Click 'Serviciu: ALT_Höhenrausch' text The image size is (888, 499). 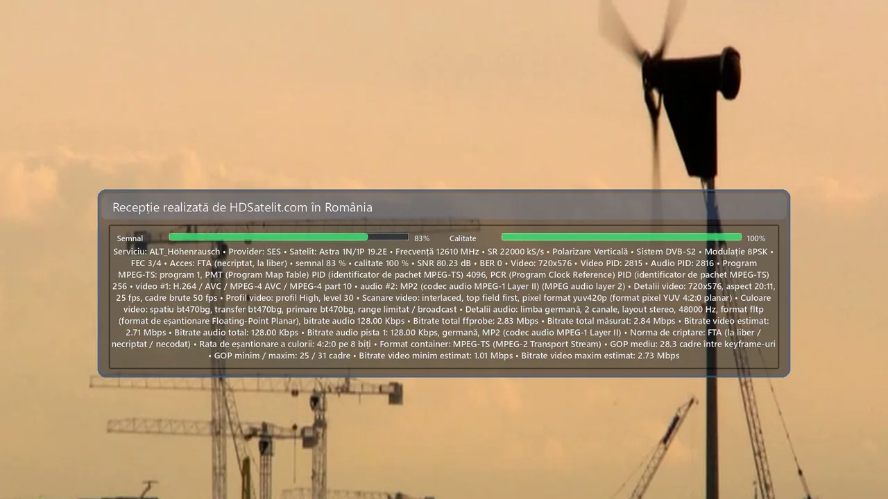pyautogui.click(x=166, y=252)
